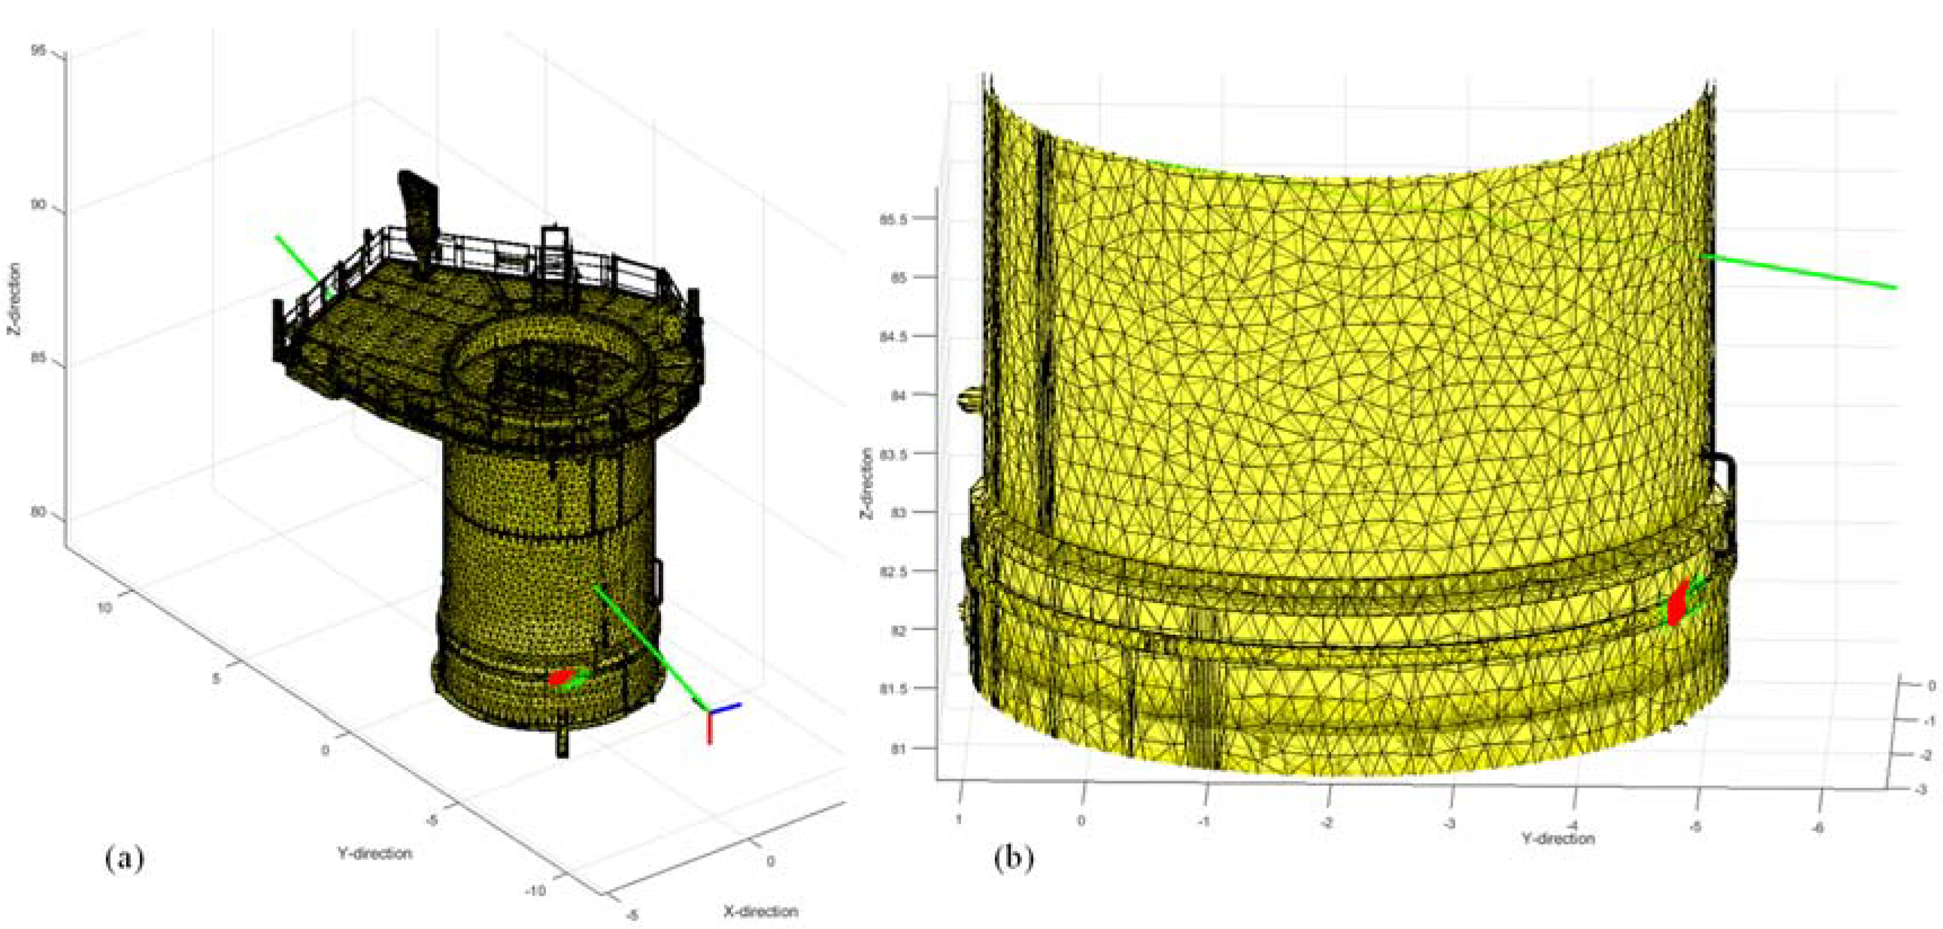
Task: Select the (a) subfigure label
Action: click(125, 859)
